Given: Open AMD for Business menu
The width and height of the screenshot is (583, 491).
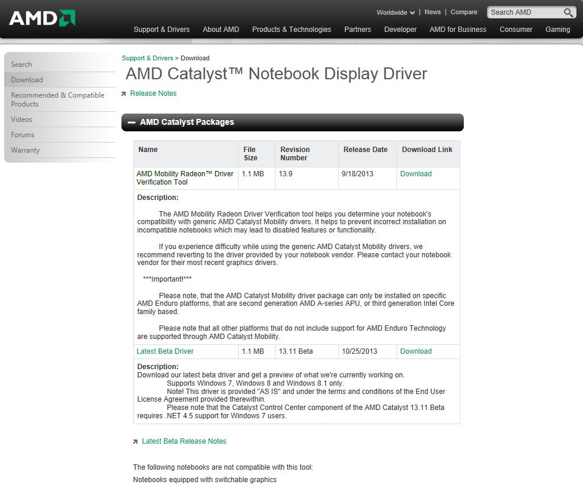Looking at the screenshot, I should 458,30.
